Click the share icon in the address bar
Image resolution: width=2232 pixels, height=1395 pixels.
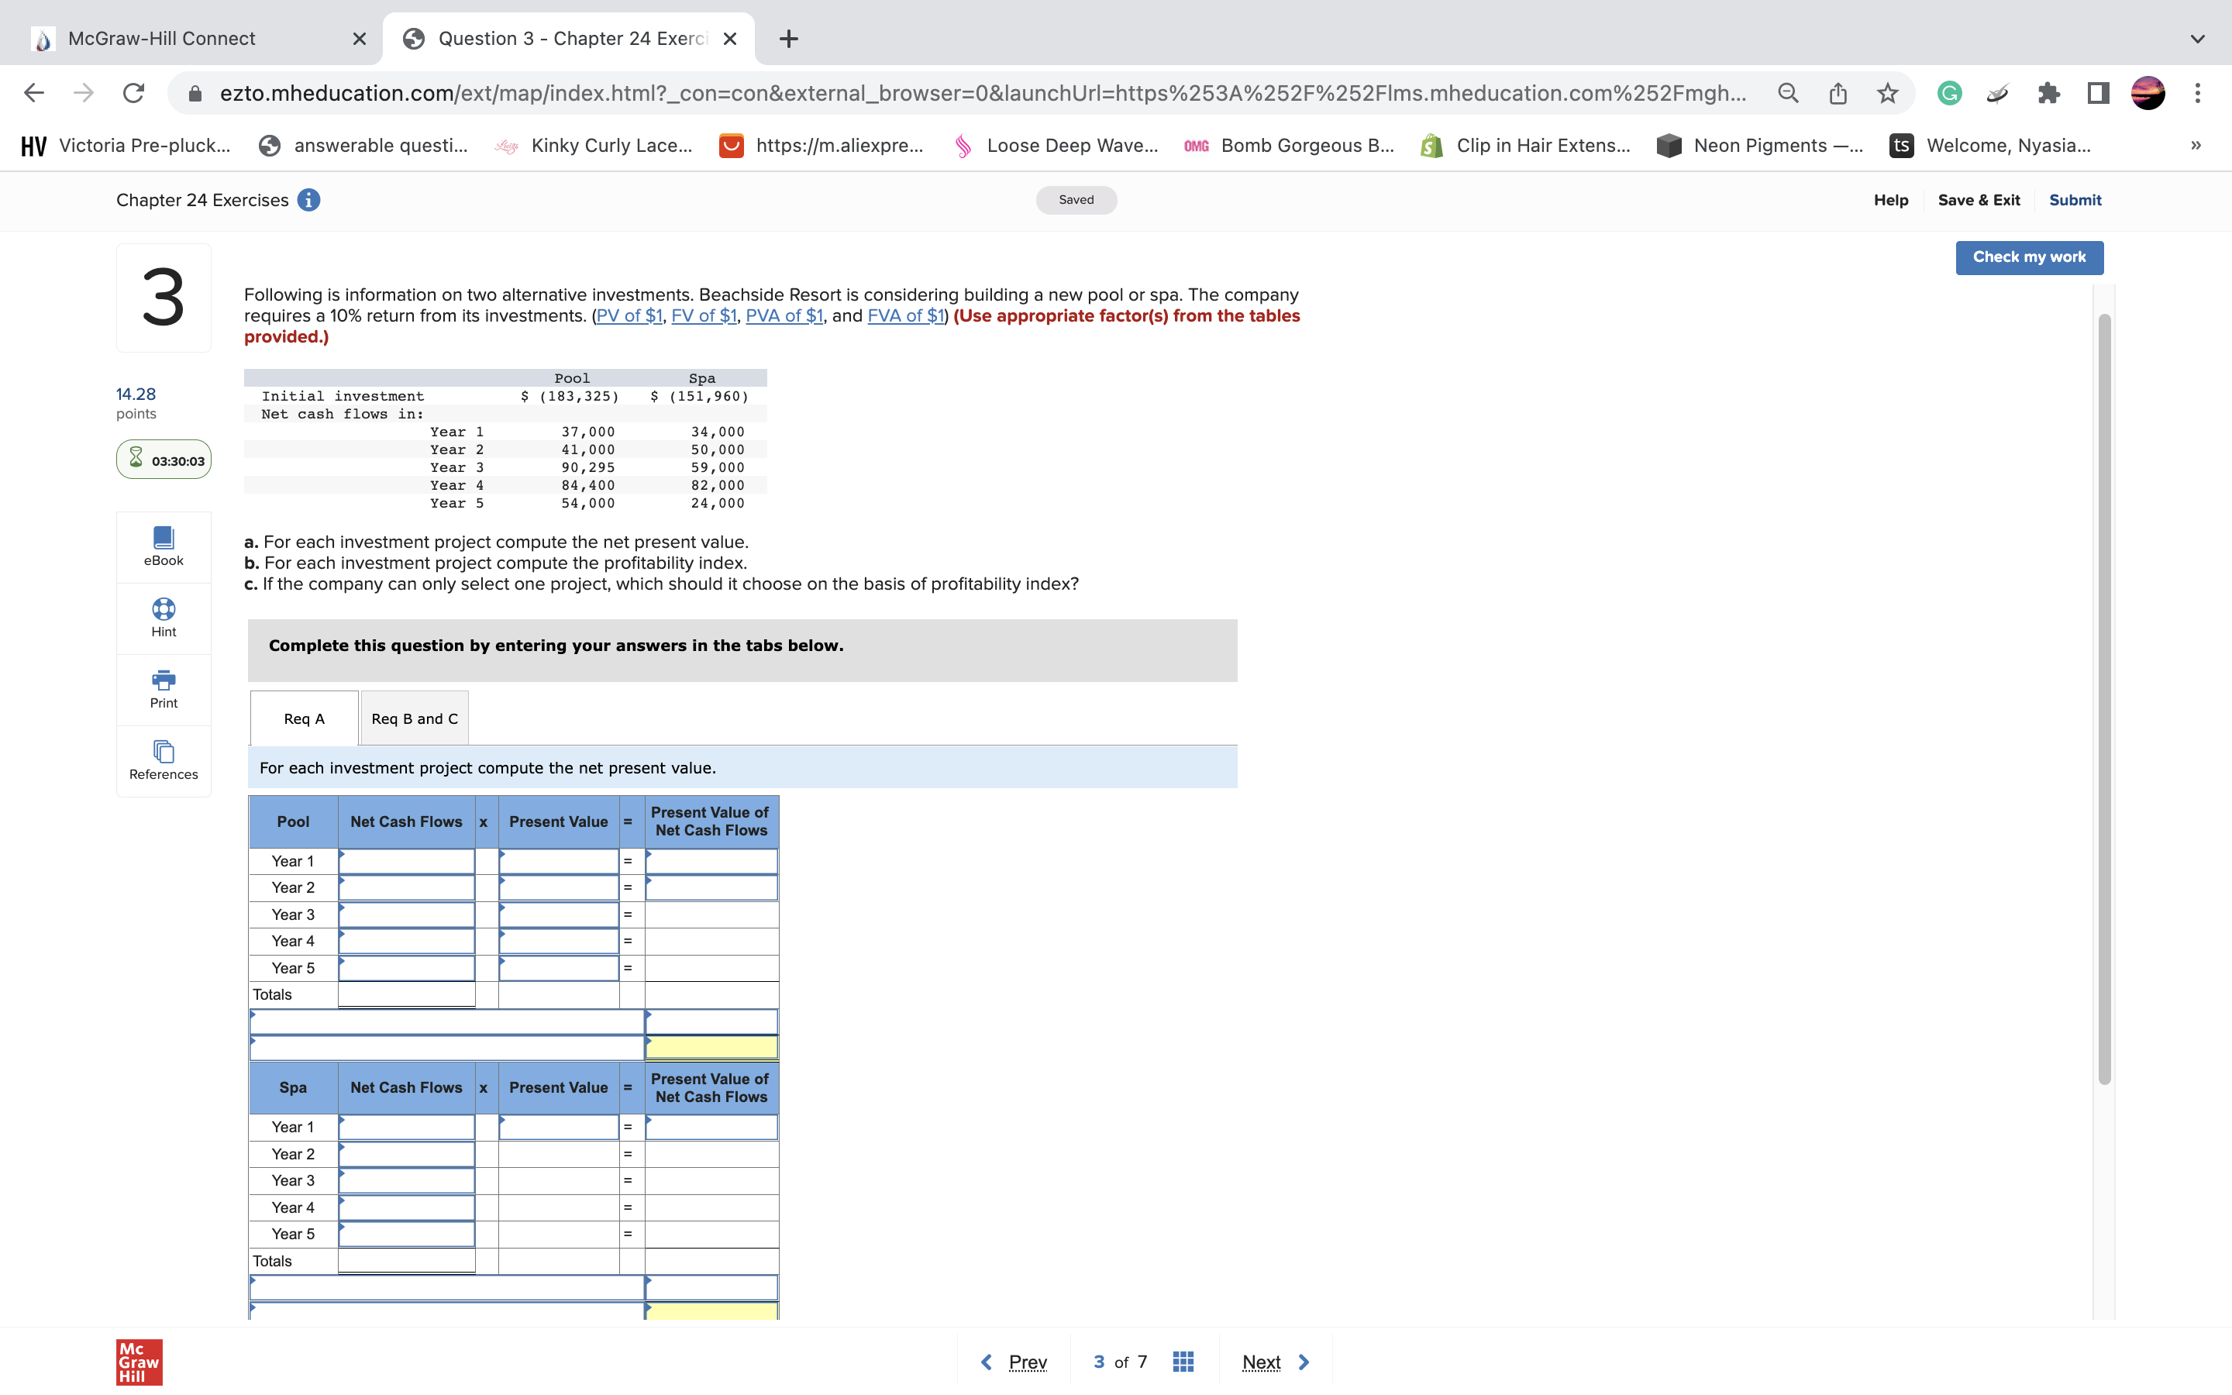coord(1836,92)
